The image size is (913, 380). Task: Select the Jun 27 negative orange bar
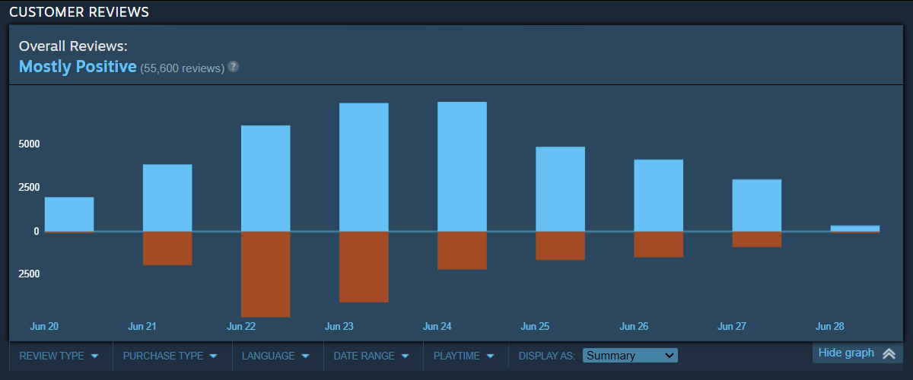pos(756,239)
